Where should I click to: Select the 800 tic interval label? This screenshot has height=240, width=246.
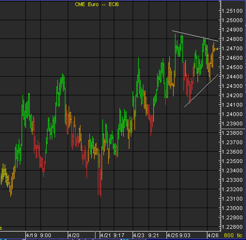click(x=233, y=235)
